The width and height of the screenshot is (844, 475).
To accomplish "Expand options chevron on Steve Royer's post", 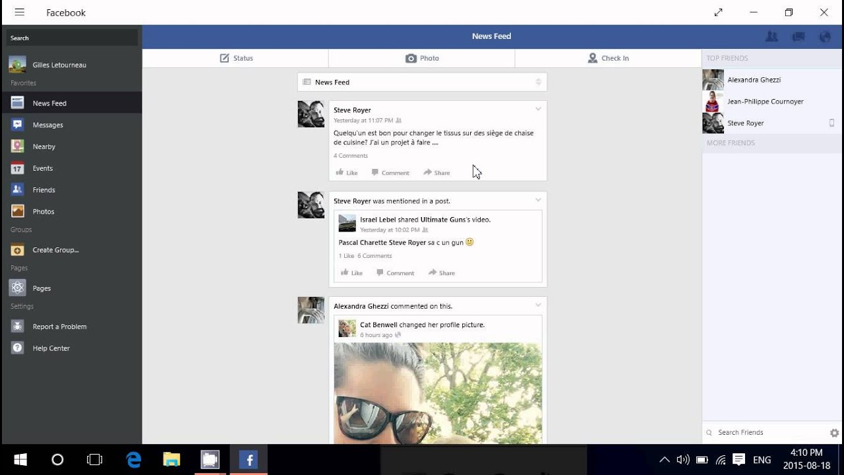I will pos(538,109).
